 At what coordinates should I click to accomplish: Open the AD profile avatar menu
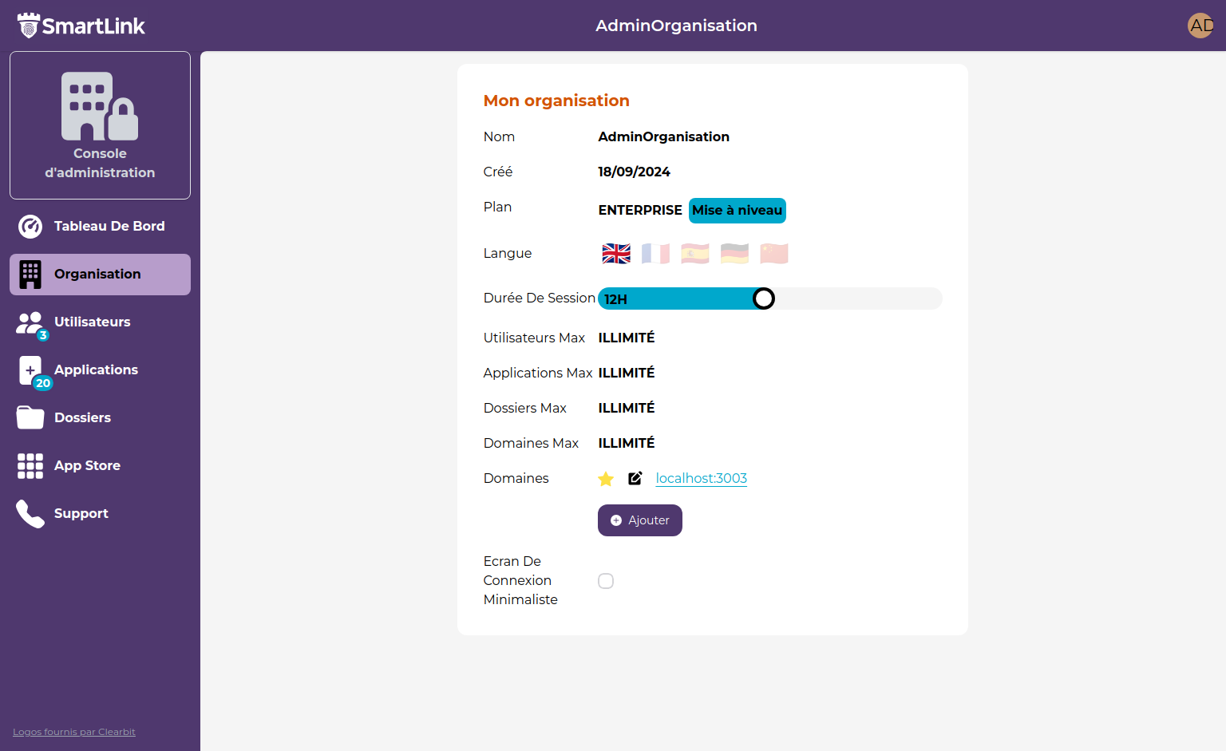1200,25
